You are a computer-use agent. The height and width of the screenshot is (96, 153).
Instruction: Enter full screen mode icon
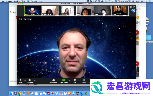pos(134,7)
